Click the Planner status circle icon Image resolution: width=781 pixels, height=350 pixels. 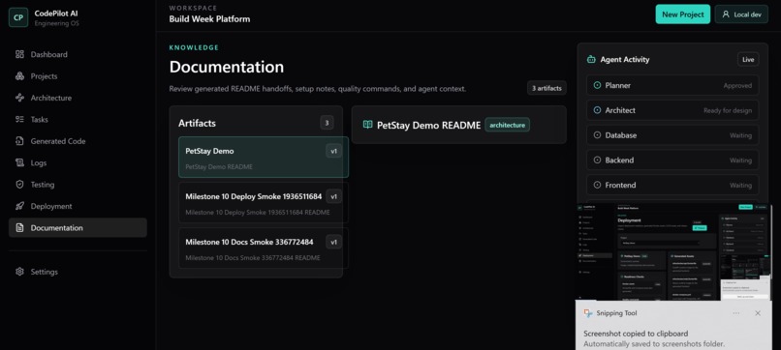(x=597, y=85)
